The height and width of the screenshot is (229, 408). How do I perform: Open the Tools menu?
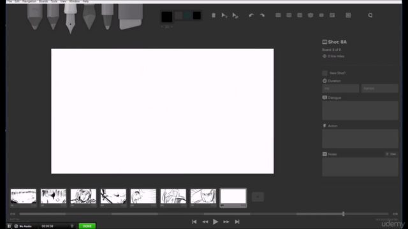[x=54, y=1]
